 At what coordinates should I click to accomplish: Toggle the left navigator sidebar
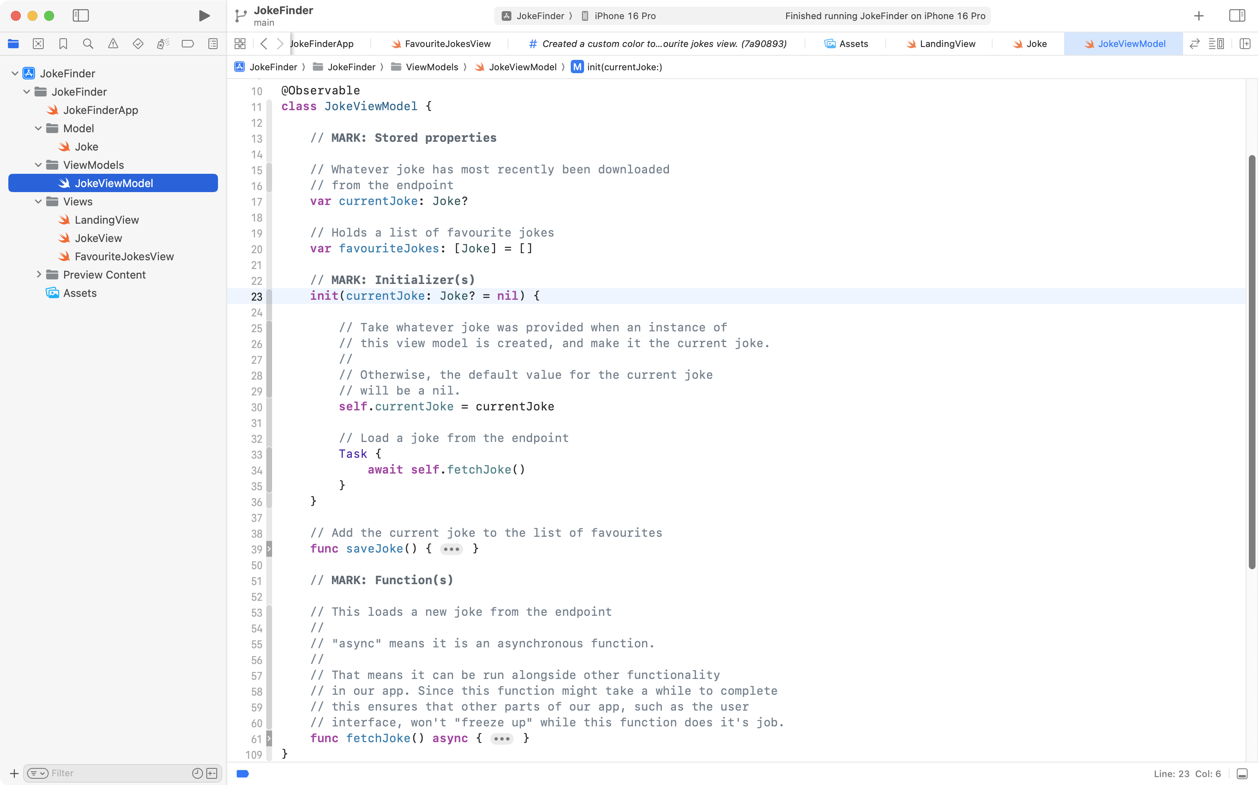81,15
